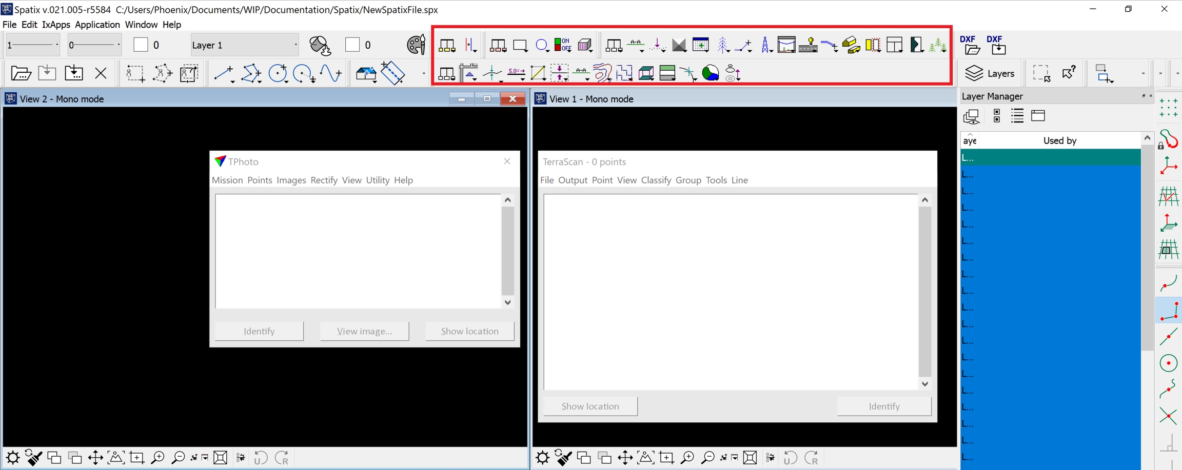Click the DXF open file icon
Viewport: 1182px width, 470px height.
coord(969,45)
